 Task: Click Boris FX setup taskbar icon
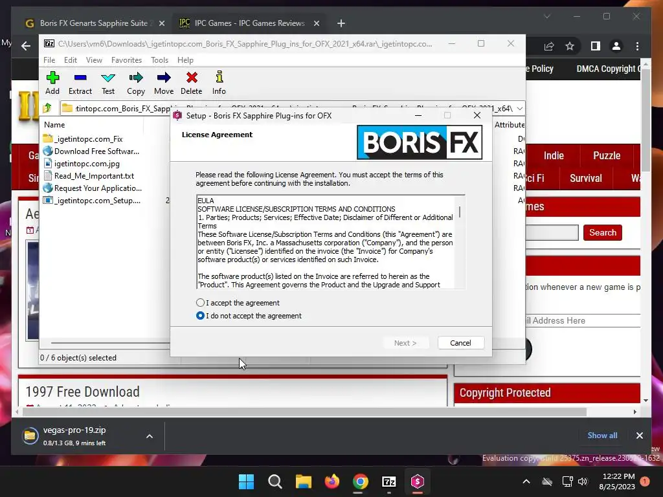(x=418, y=481)
